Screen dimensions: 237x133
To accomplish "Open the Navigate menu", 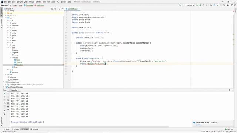I will [x=20, y=2].
